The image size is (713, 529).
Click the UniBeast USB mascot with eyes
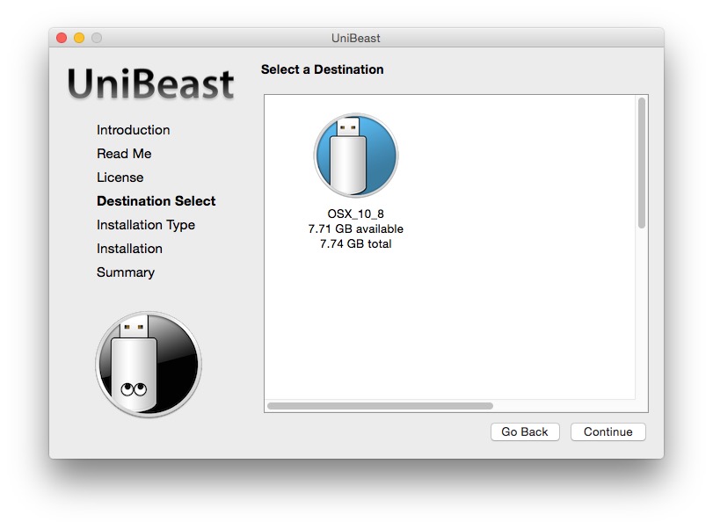click(x=148, y=364)
